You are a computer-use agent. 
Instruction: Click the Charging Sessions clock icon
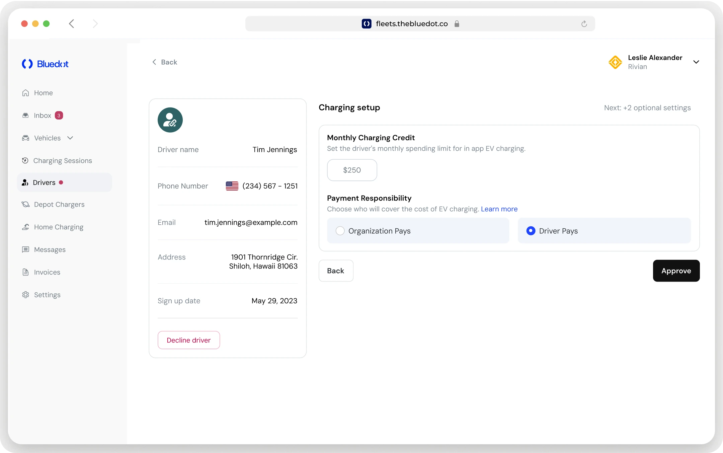[x=25, y=160]
